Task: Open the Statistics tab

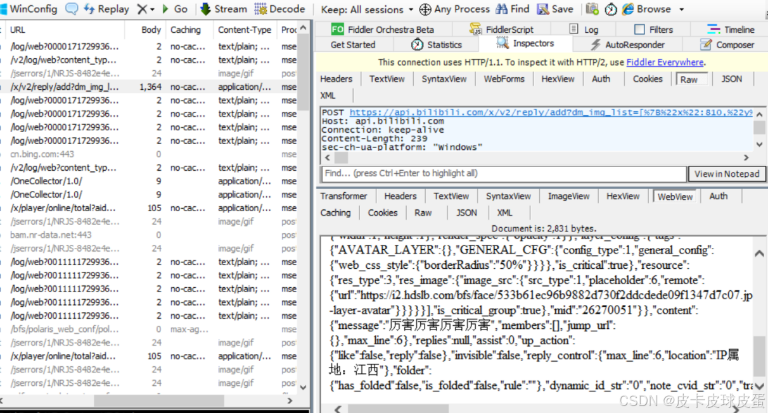Action: pyautogui.click(x=437, y=45)
